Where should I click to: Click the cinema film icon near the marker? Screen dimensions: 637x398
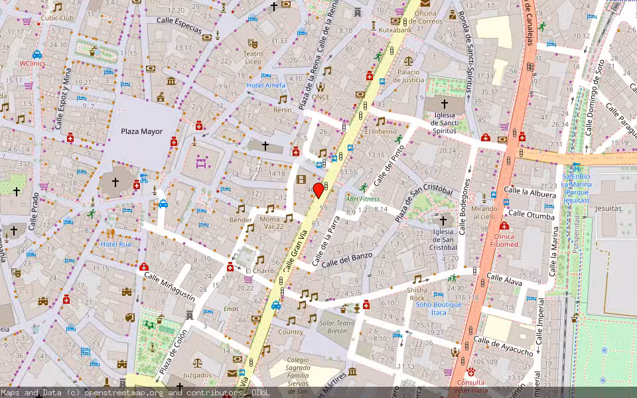(x=301, y=179)
